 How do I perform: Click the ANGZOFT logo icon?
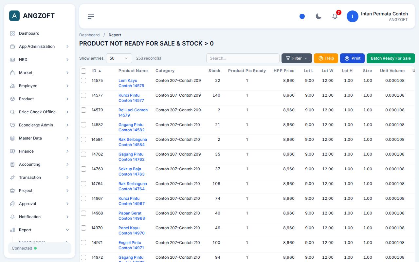[x=14, y=16]
